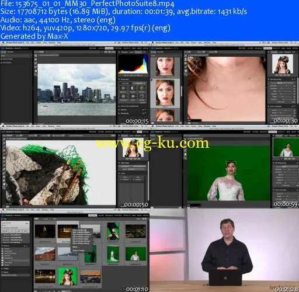
Task: Select woman with hat green-screen thumbnail in Browse
Action: click(68, 276)
